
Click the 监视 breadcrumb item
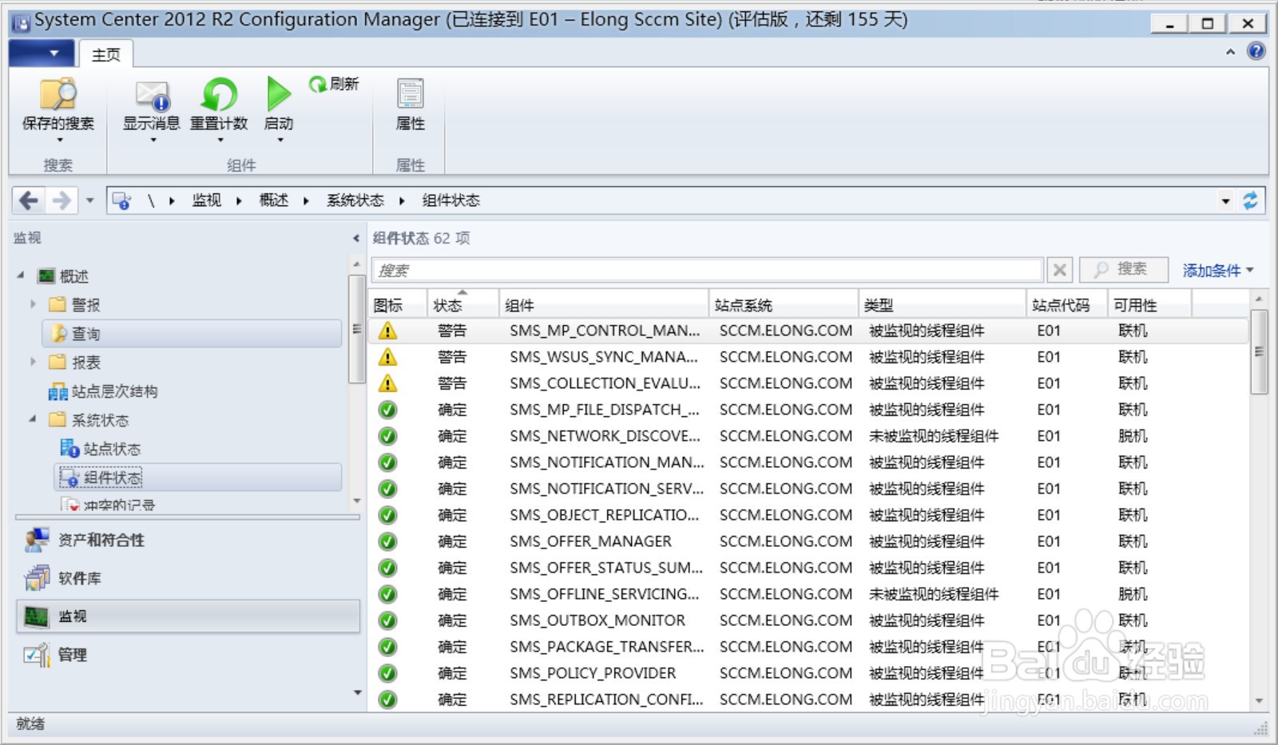click(207, 200)
